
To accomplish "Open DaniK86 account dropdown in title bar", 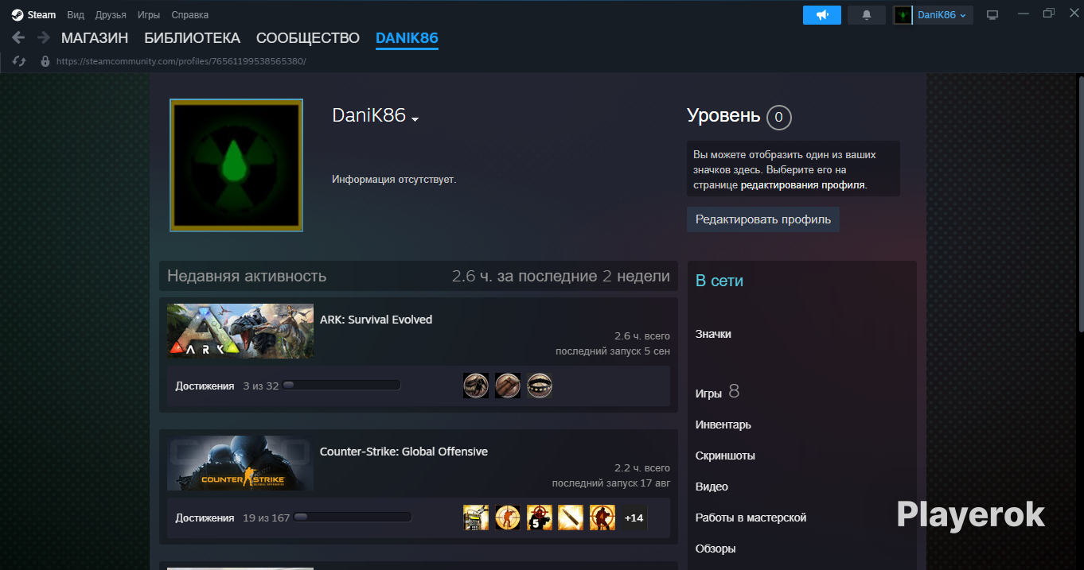I will click(942, 15).
